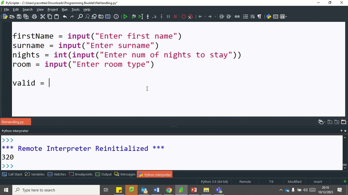Open the File menu
The width and height of the screenshot is (348, 195).
(6, 9)
